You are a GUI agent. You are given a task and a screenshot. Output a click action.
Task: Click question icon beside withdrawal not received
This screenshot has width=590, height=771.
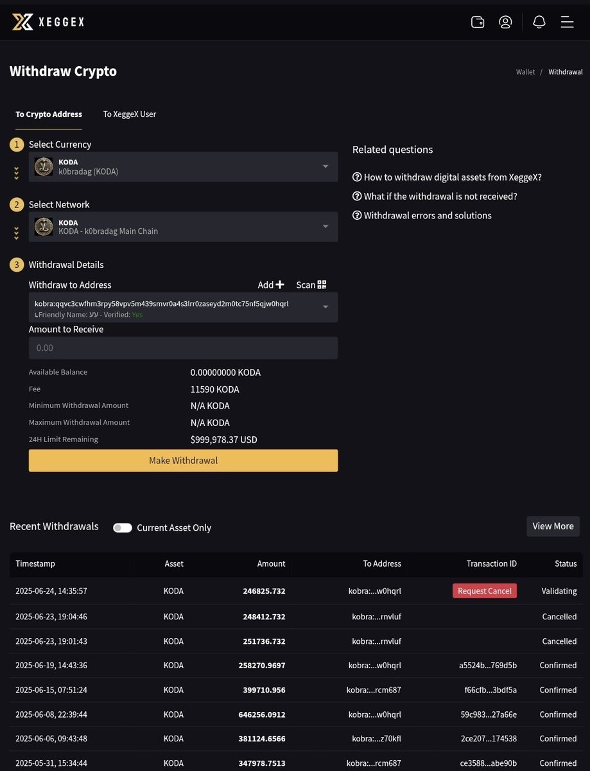point(357,197)
